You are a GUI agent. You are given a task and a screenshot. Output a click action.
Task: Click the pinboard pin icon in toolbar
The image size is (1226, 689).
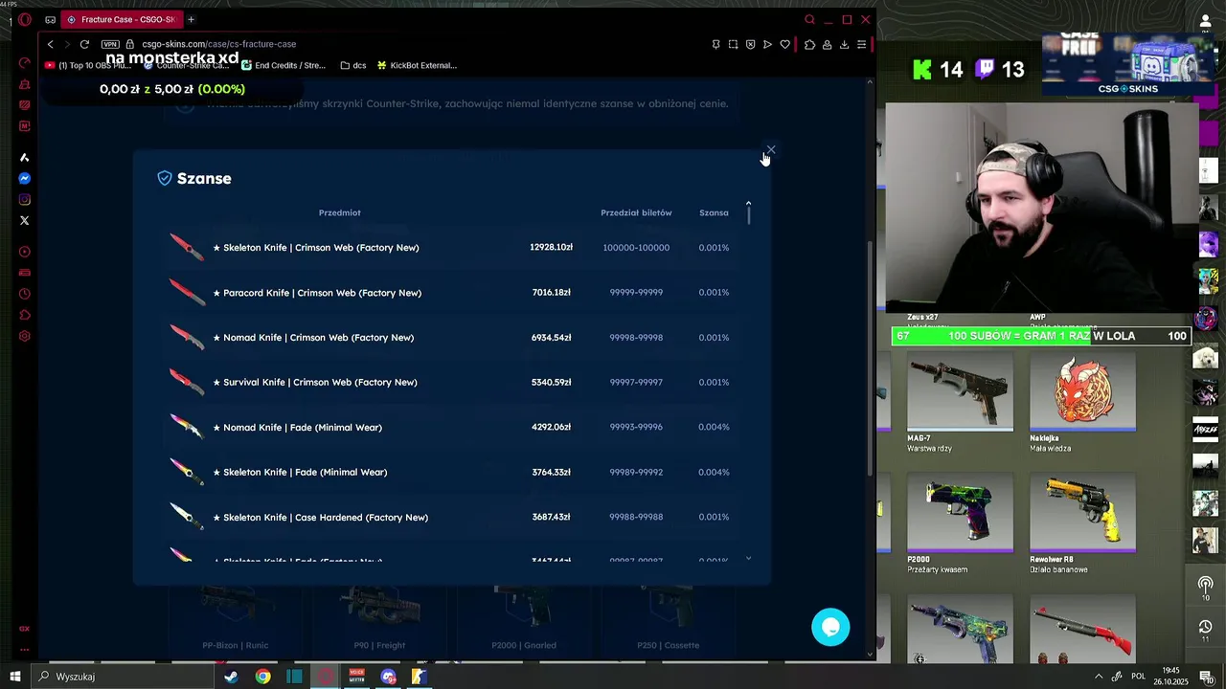tap(715, 44)
